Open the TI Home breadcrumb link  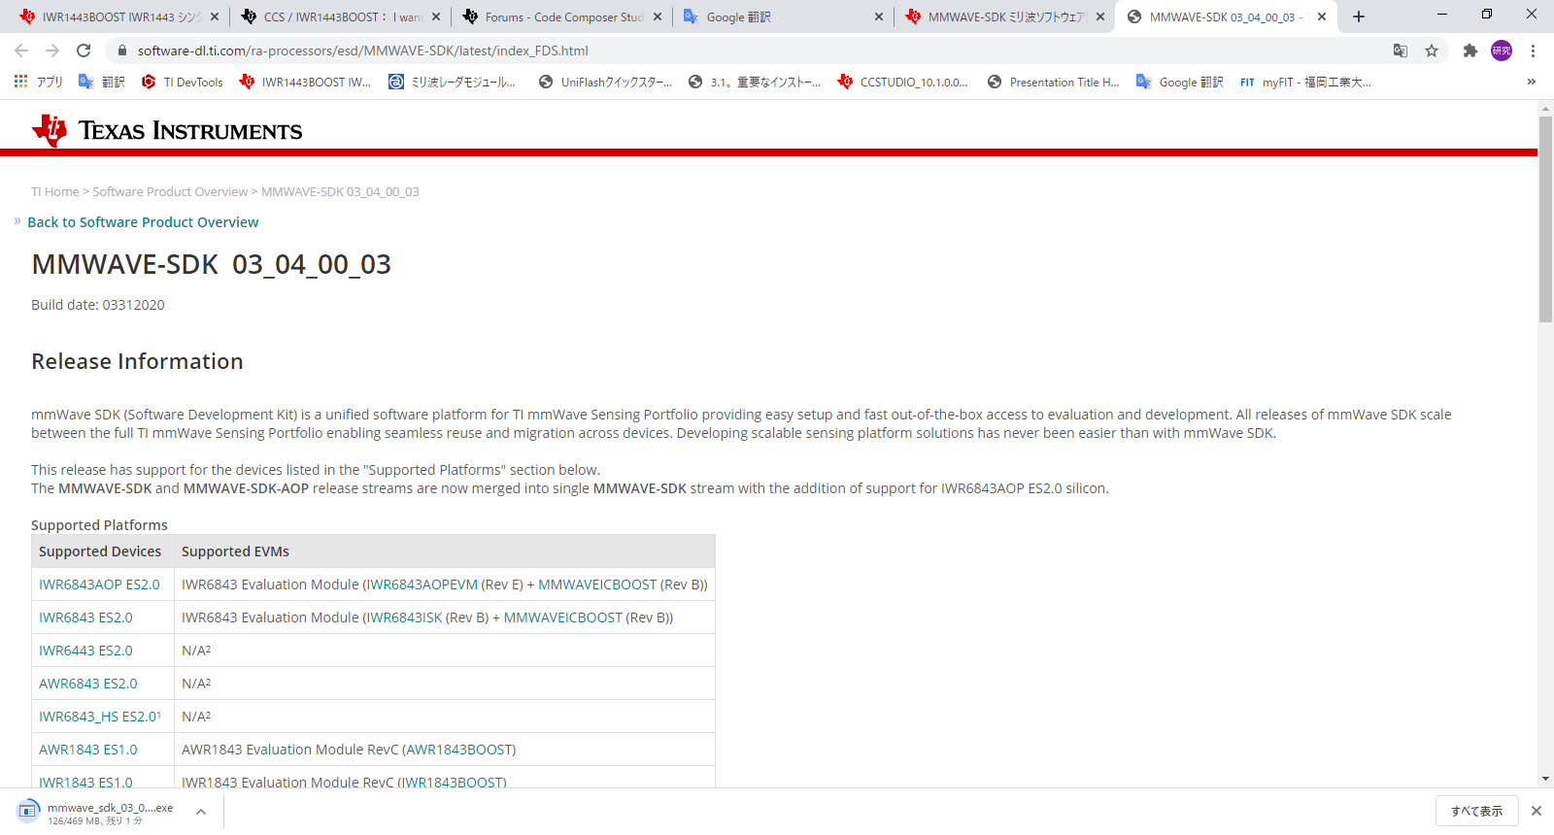point(55,192)
